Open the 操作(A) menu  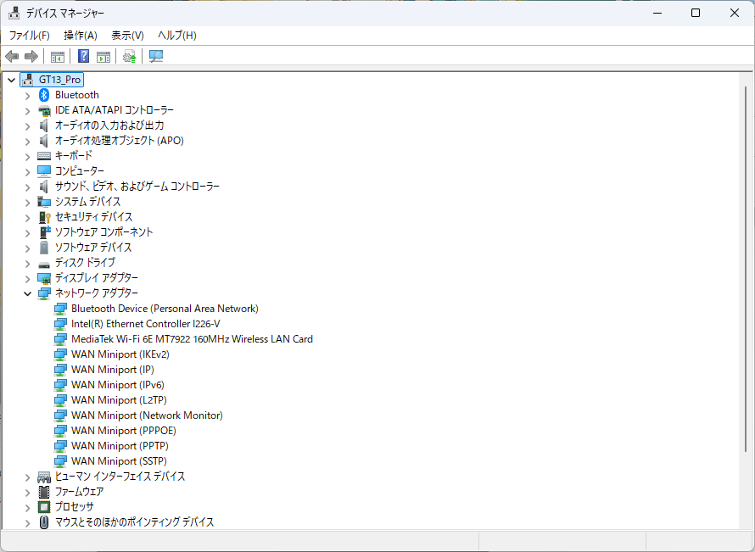click(x=81, y=35)
